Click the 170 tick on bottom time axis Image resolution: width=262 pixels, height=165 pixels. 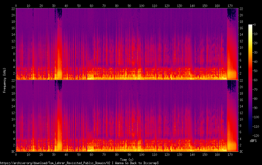click(230, 154)
